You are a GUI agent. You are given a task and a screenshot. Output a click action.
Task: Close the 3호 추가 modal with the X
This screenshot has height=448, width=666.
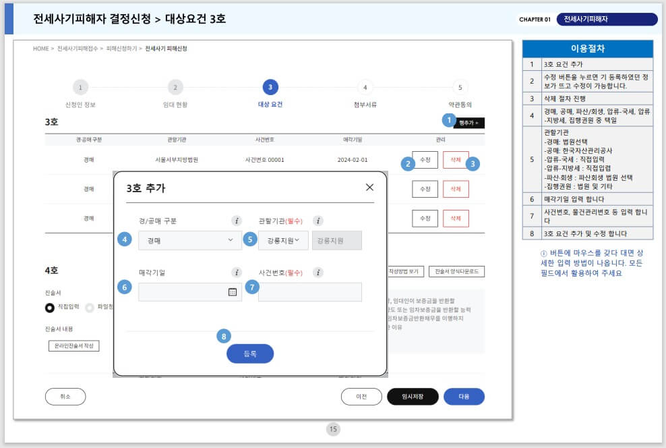370,187
